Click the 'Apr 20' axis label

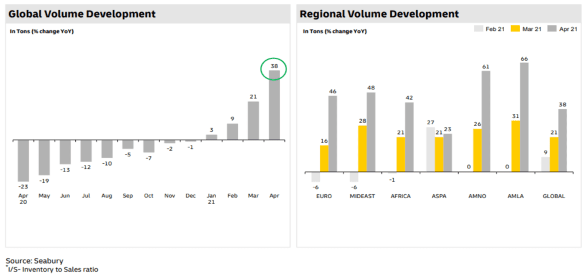pos(23,199)
